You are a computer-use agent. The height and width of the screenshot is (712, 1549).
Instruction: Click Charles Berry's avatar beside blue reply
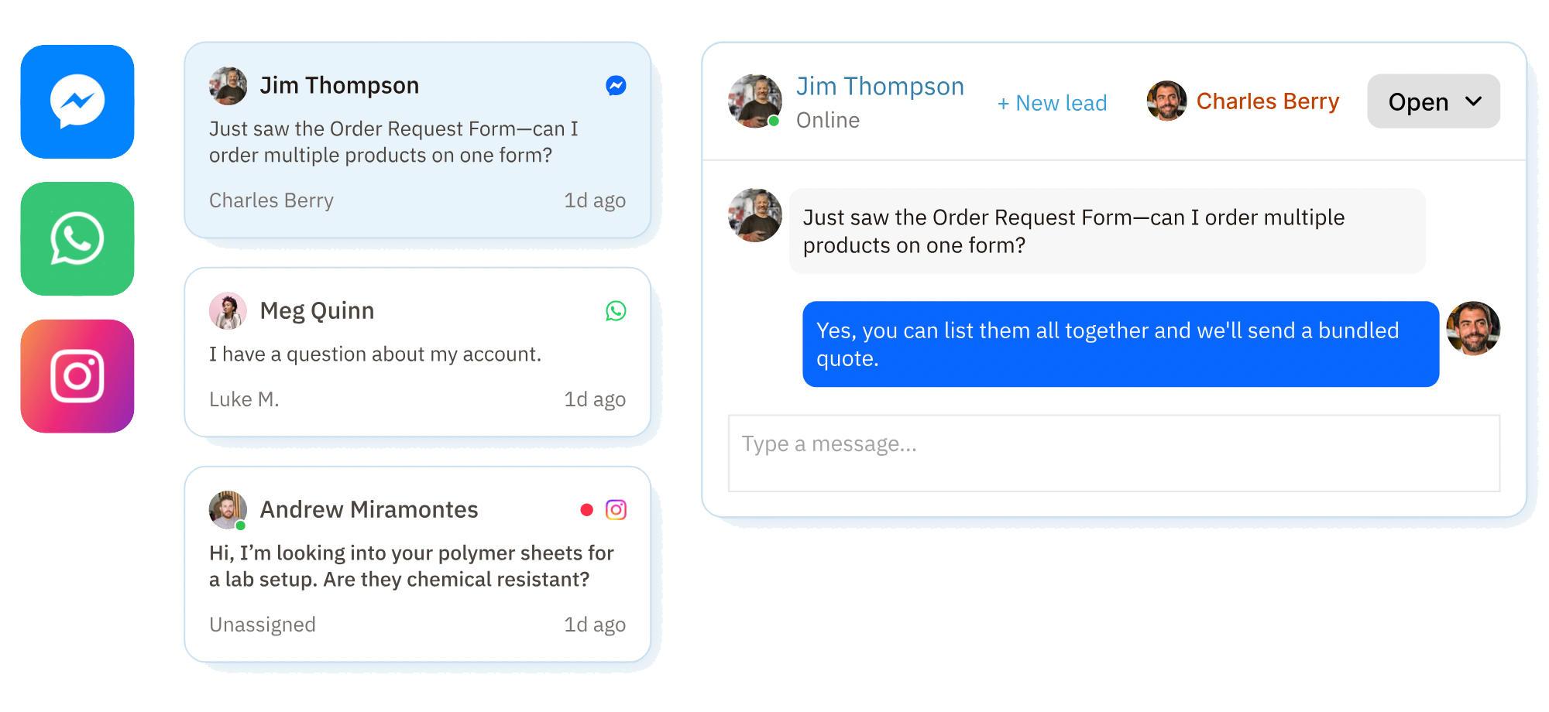pyautogui.click(x=1473, y=329)
